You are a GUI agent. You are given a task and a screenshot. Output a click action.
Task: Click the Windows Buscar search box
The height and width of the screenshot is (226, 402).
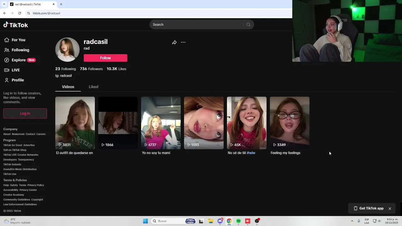coord(174,221)
